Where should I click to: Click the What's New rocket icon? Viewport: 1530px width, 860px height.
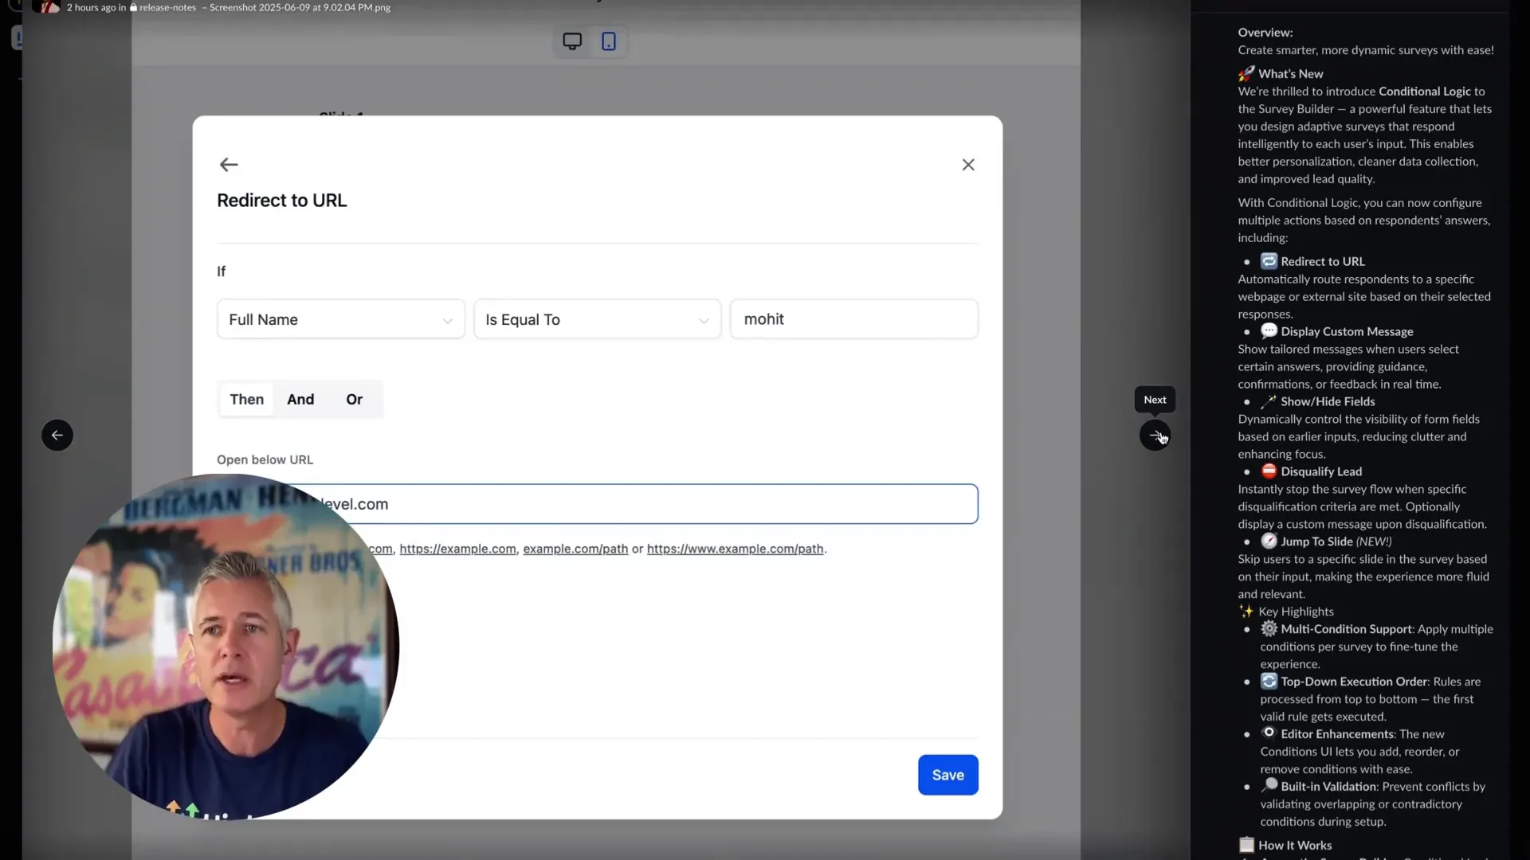pos(1246,73)
